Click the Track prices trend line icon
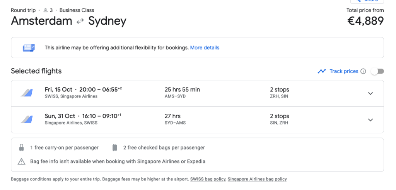 321,71
